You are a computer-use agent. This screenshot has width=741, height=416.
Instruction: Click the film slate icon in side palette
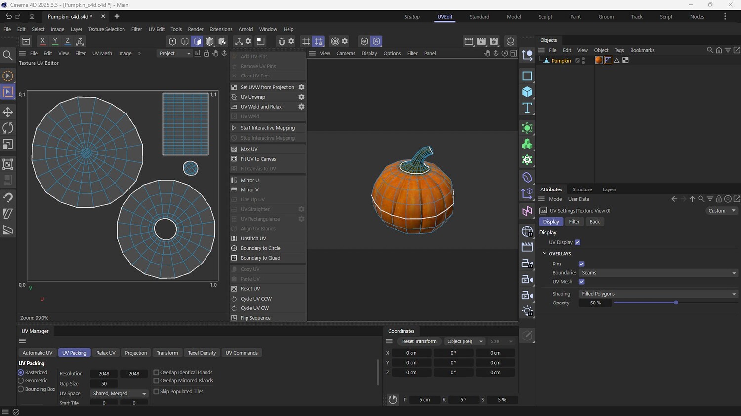pos(527,247)
